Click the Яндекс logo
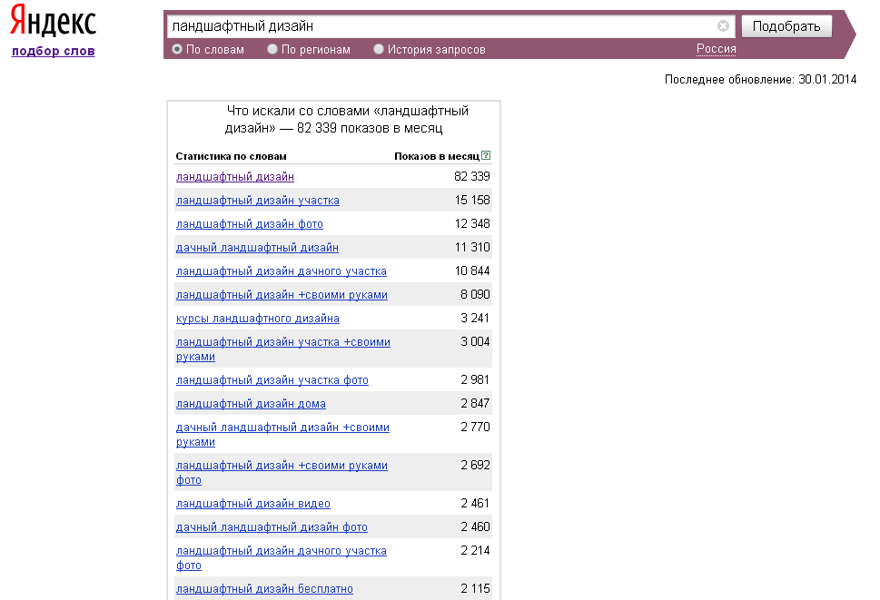This screenshot has height=600, width=880. pyautogui.click(x=53, y=21)
